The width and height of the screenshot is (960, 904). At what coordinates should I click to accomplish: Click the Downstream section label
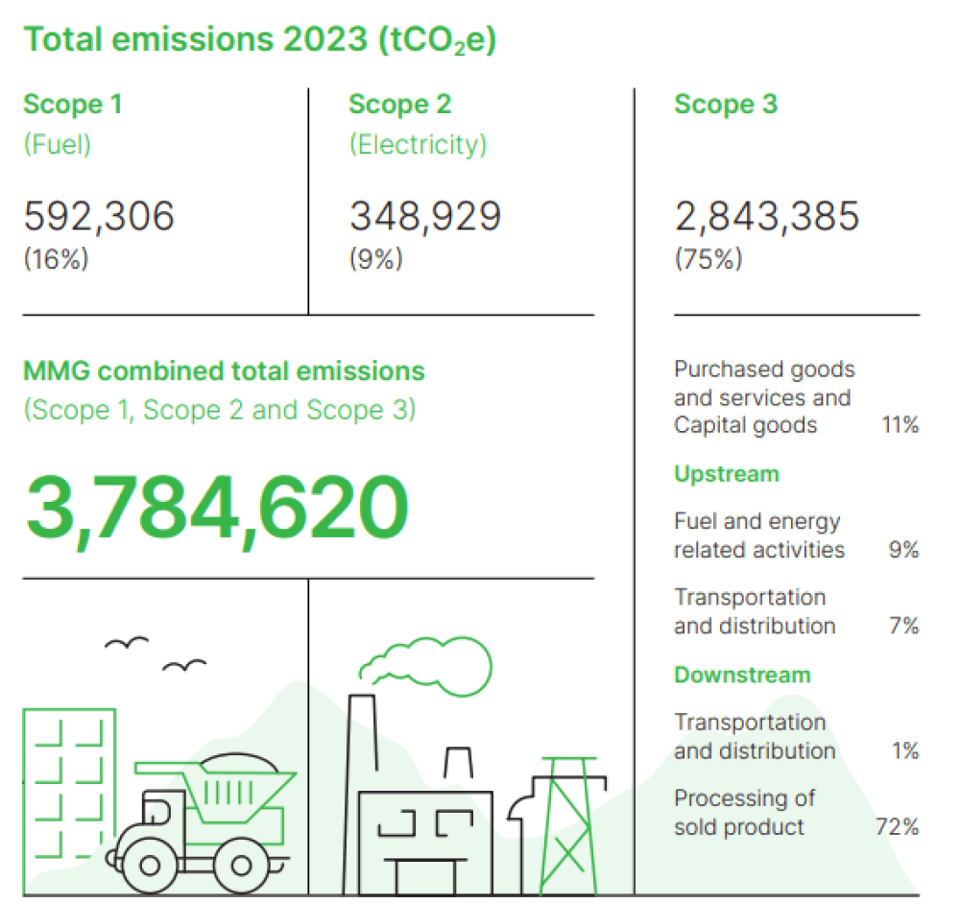tap(741, 675)
